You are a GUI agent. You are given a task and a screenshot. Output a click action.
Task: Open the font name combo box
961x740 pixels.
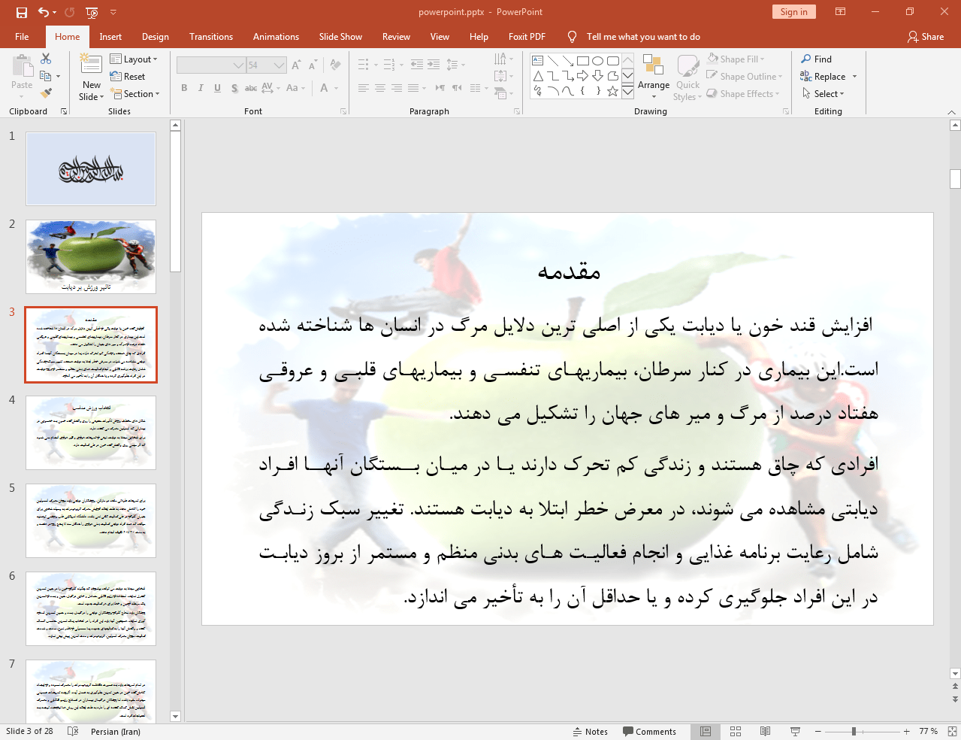tap(211, 65)
